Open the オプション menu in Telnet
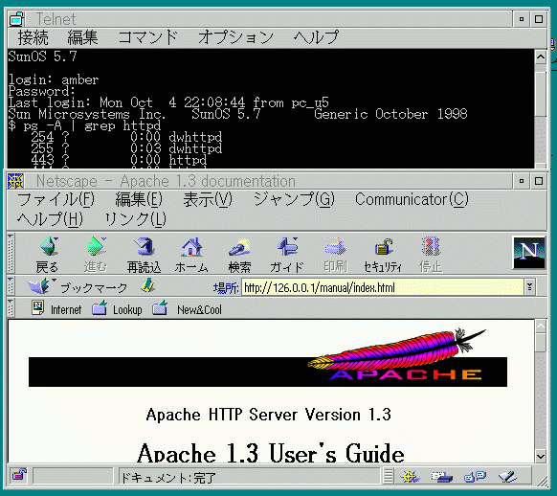 click(x=235, y=37)
